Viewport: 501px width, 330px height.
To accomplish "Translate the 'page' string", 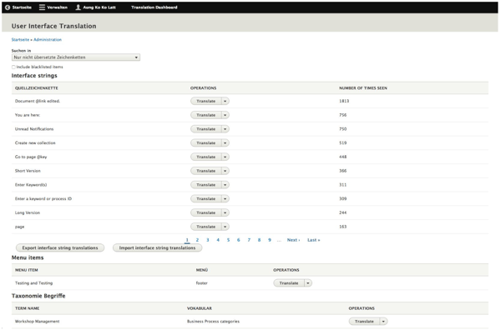I will 205,227.
